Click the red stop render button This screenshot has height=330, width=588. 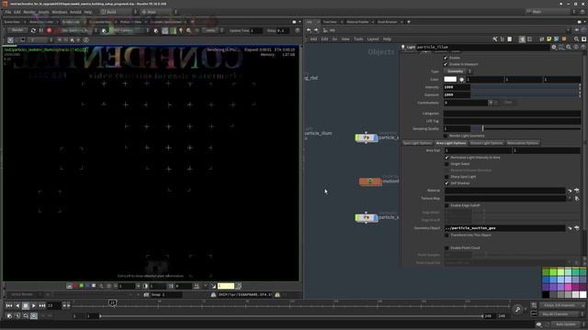coord(49,30)
